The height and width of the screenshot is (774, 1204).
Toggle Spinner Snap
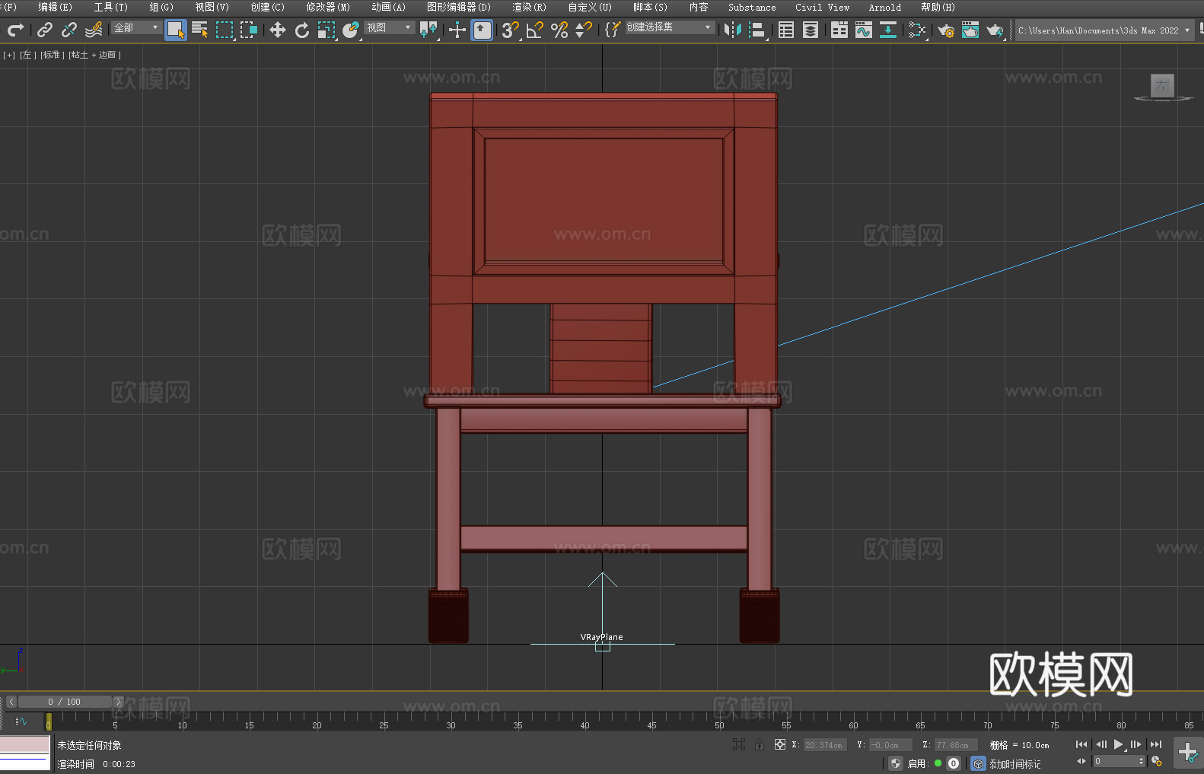point(584,30)
